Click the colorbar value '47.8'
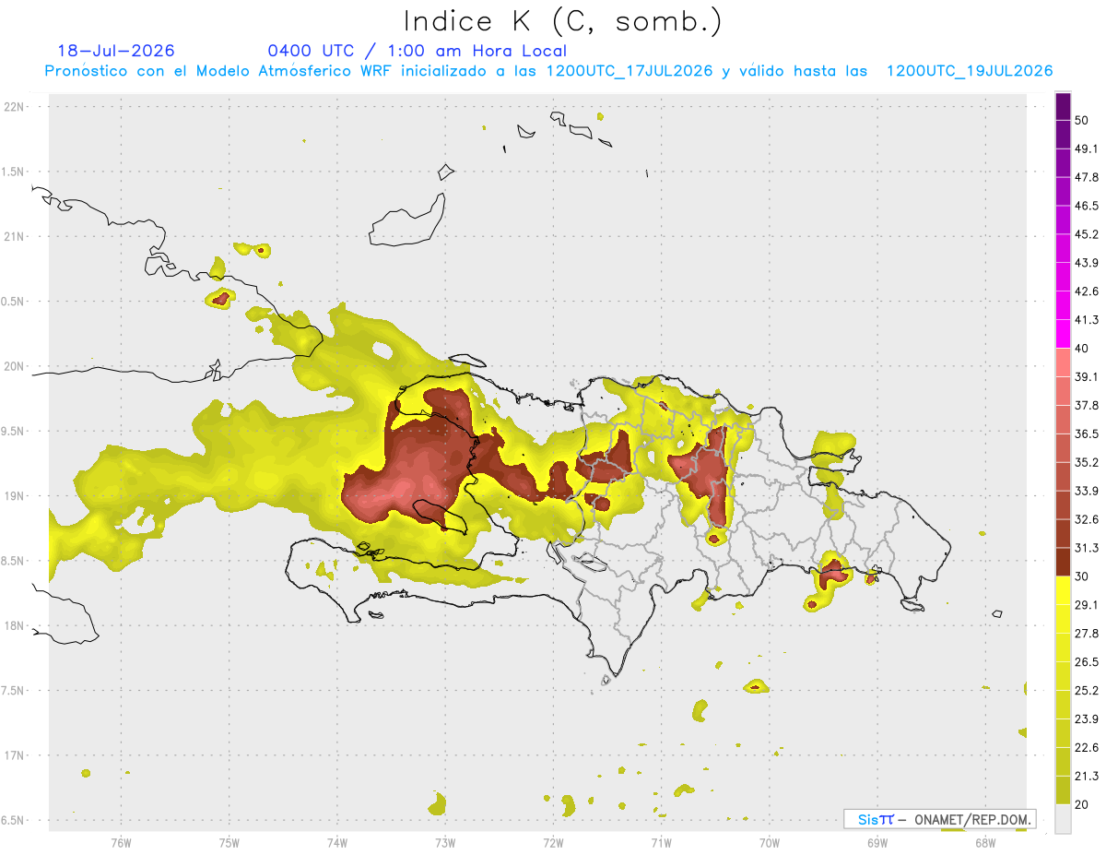Screen dimensions: 1106x855 coord(1086,177)
